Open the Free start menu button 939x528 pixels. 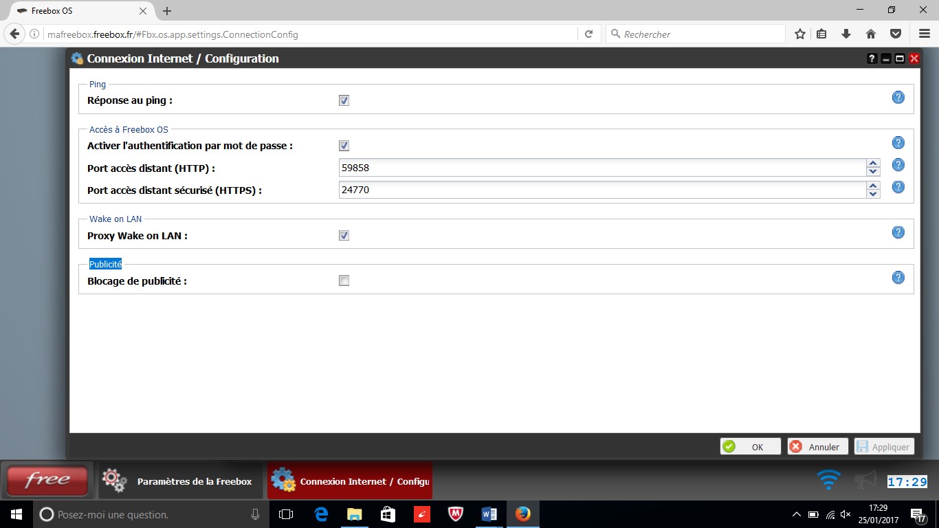point(47,480)
